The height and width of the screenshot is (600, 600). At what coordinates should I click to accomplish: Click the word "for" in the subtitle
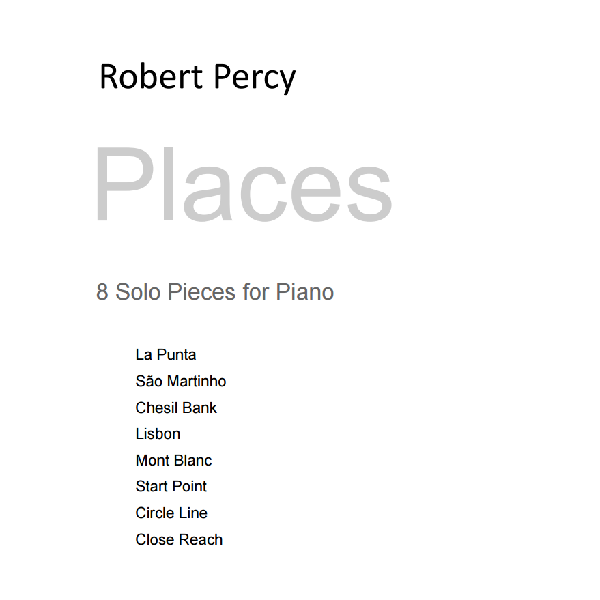pyautogui.click(x=256, y=292)
